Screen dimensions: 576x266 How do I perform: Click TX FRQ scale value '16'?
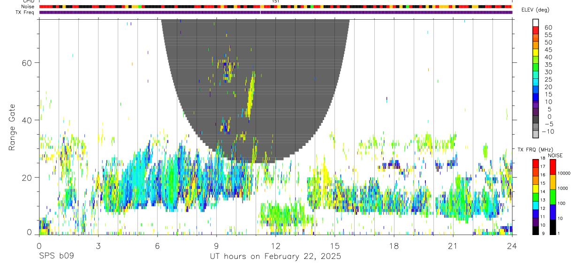[x=543, y=175]
